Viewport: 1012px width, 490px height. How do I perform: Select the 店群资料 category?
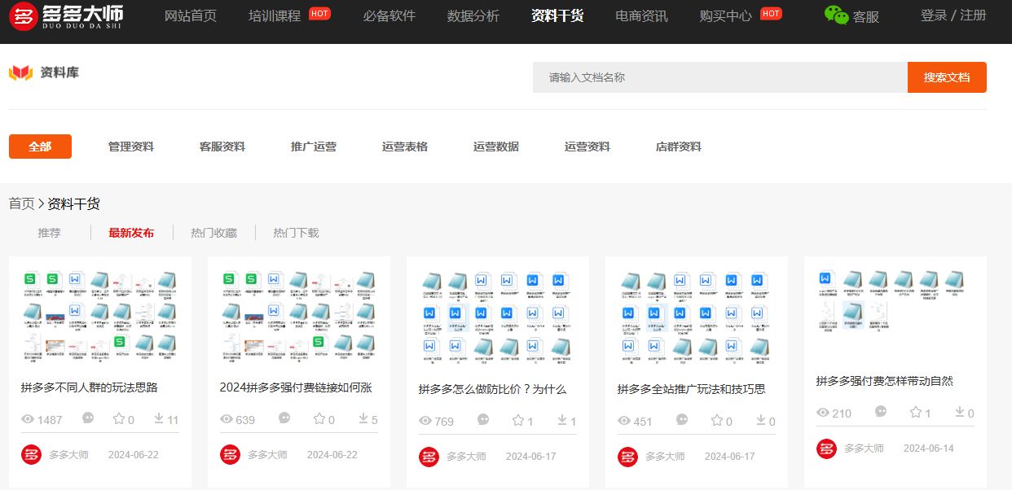679,147
